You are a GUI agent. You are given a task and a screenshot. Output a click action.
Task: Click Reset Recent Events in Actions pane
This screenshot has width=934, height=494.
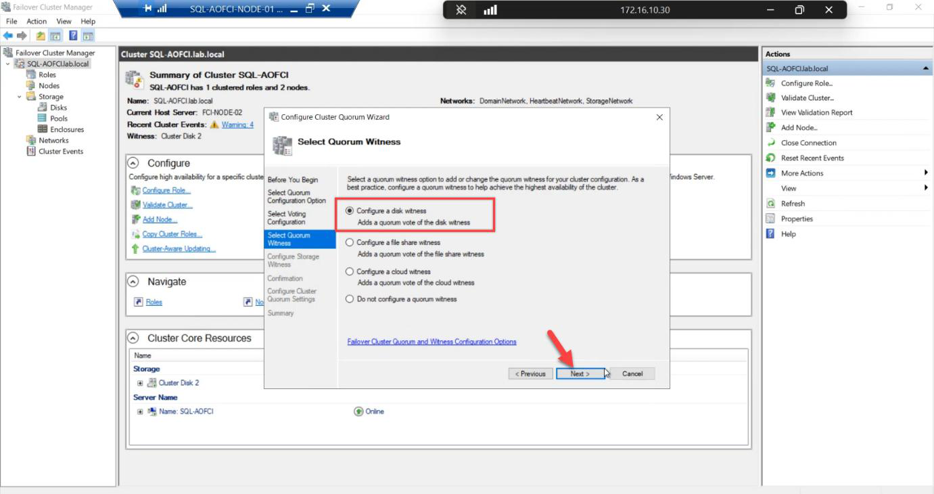[x=812, y=158]
